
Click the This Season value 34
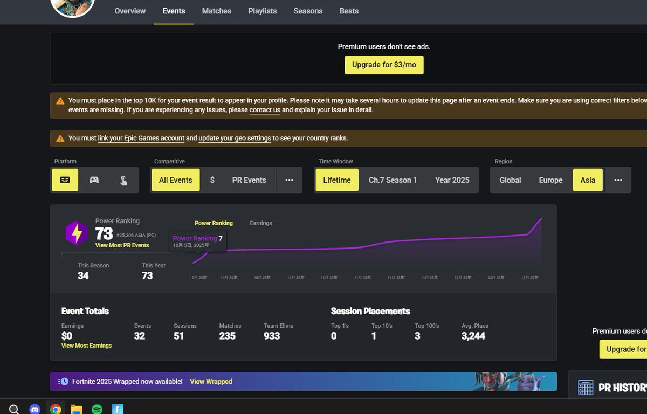83,275
